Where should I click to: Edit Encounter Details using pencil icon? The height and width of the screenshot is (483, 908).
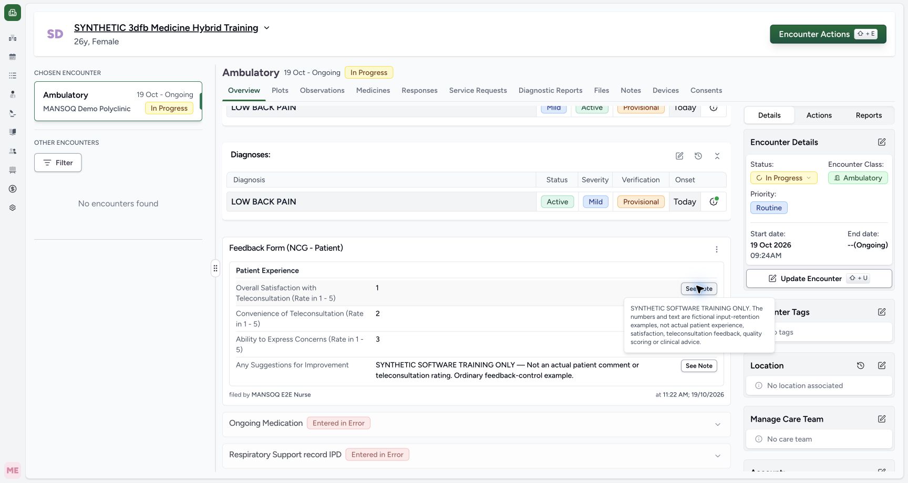point(882,142)
